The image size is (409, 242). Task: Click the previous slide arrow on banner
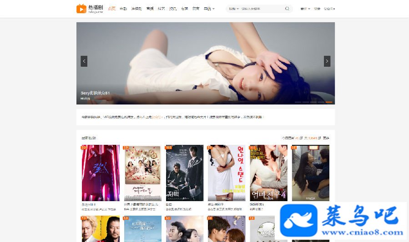(84, 61)
